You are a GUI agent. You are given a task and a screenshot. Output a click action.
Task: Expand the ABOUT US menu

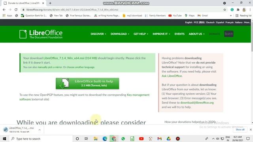coord(196,34)
